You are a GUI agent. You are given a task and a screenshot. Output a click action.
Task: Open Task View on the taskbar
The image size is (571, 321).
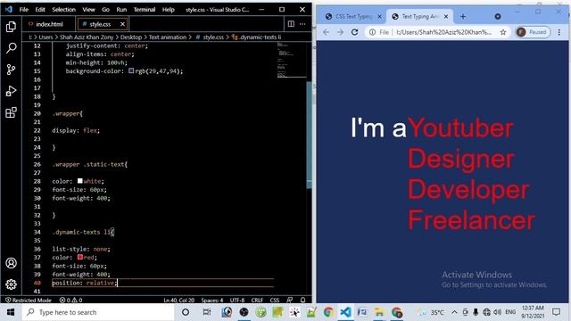pos(206,312)
